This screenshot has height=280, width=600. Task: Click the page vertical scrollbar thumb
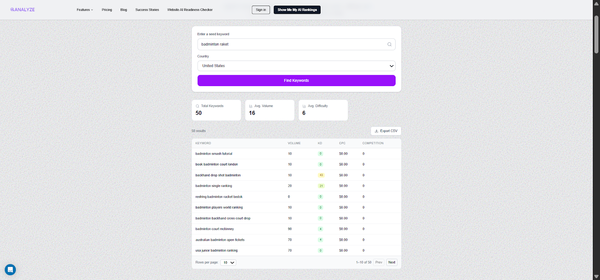tap(596, 34)
